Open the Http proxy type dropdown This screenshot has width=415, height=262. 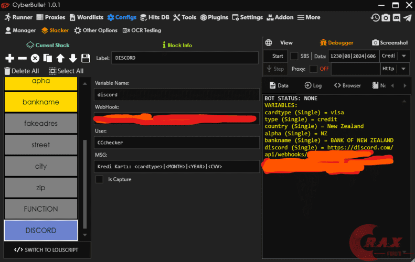pyautogui.click(x=403, y=69)
